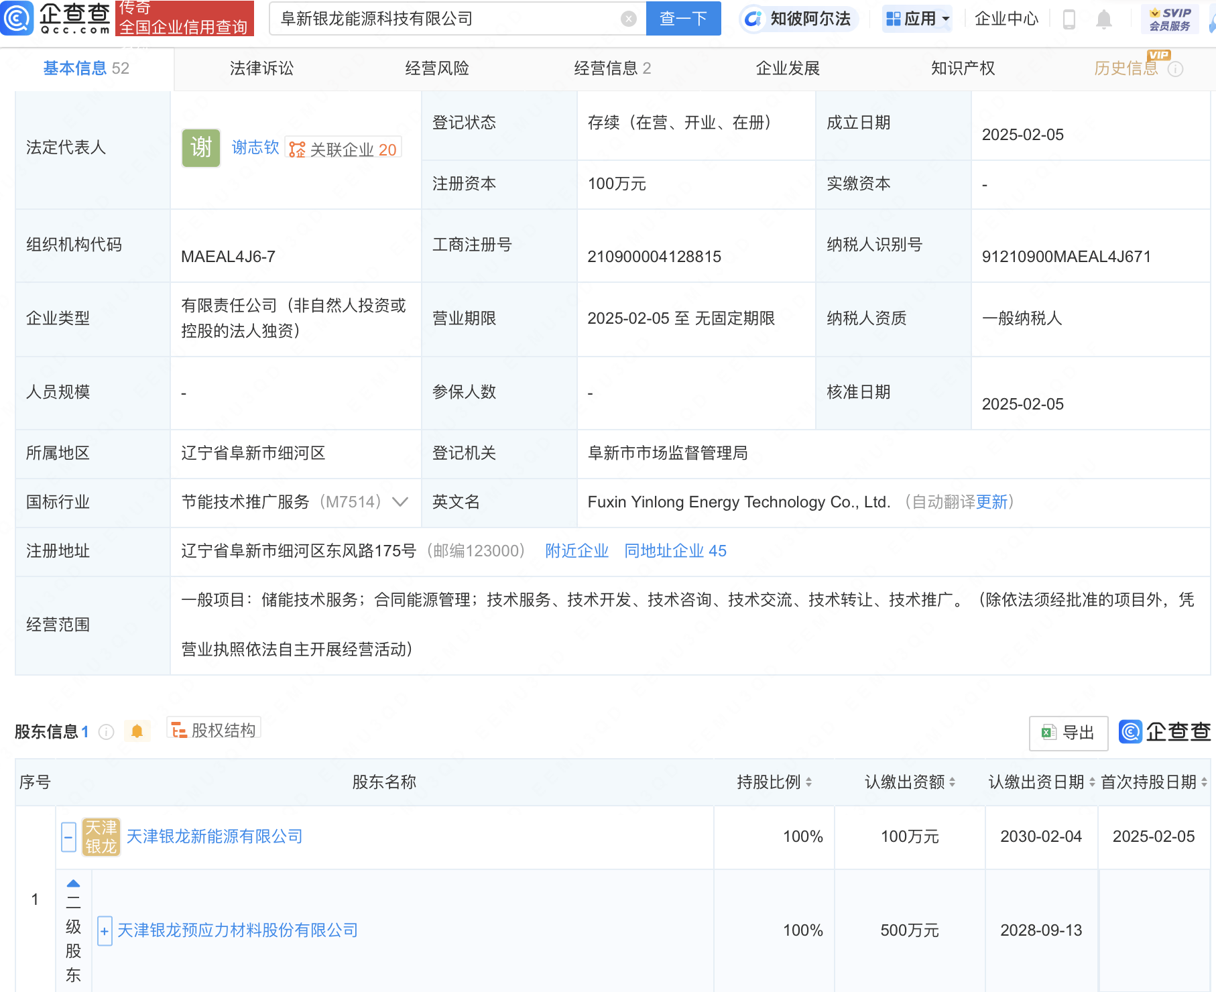The width and height of the screenshot is (1216, 992).
Task: Collapse 天津银龙新能源有限公司 shareholder row
Action: point(68,837)
